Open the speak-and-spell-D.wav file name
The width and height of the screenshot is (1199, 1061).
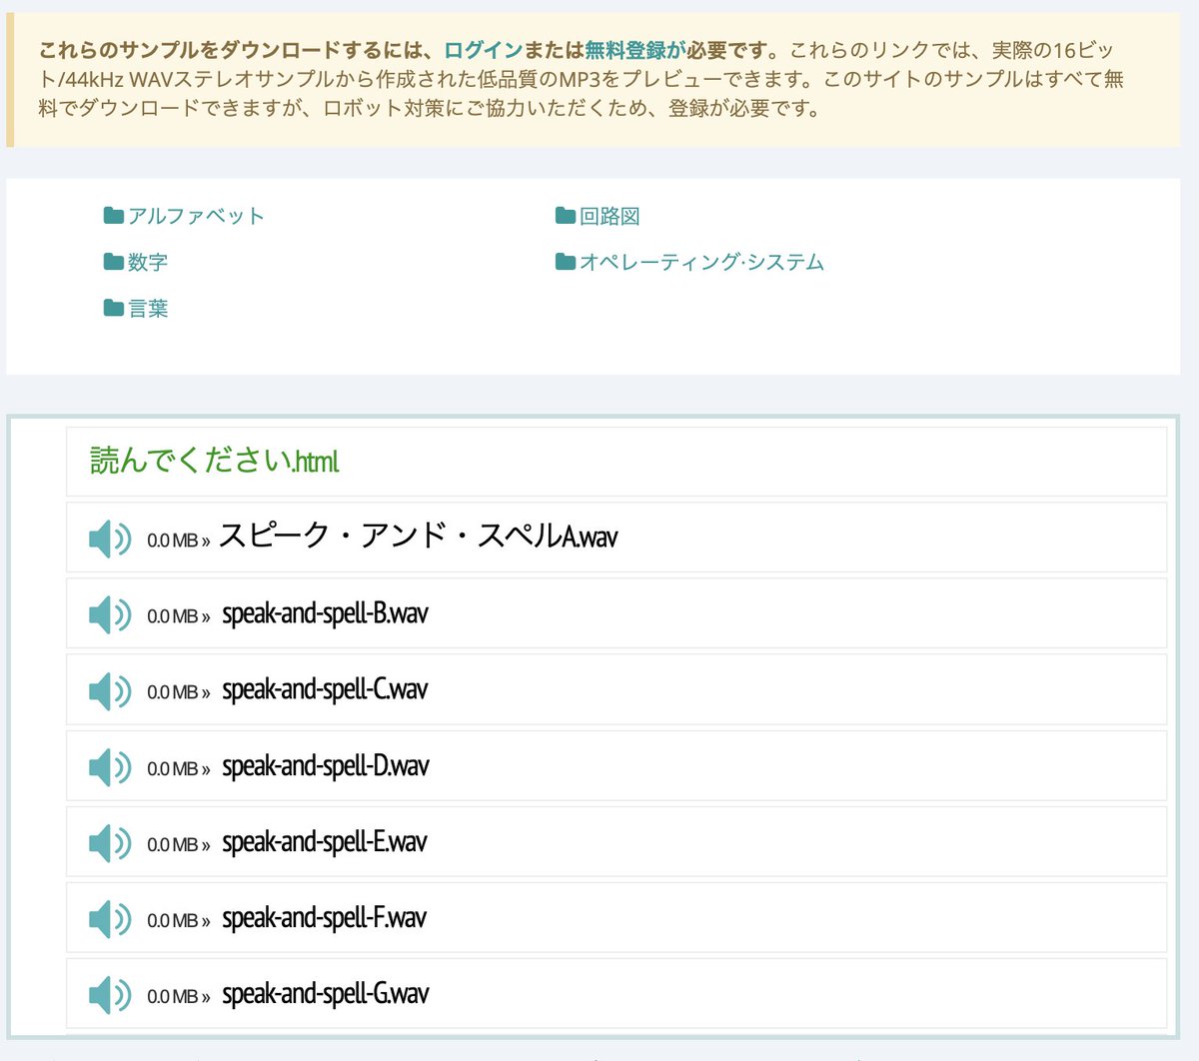[326, 766]
